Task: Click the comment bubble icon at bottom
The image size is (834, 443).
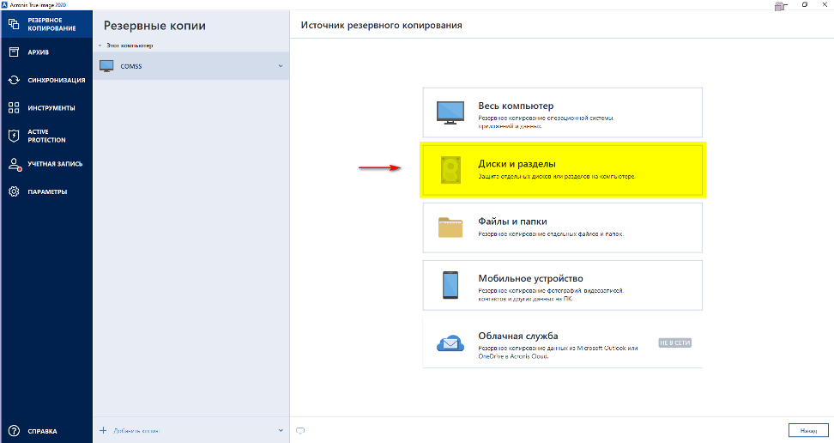Action: (300, 430)
